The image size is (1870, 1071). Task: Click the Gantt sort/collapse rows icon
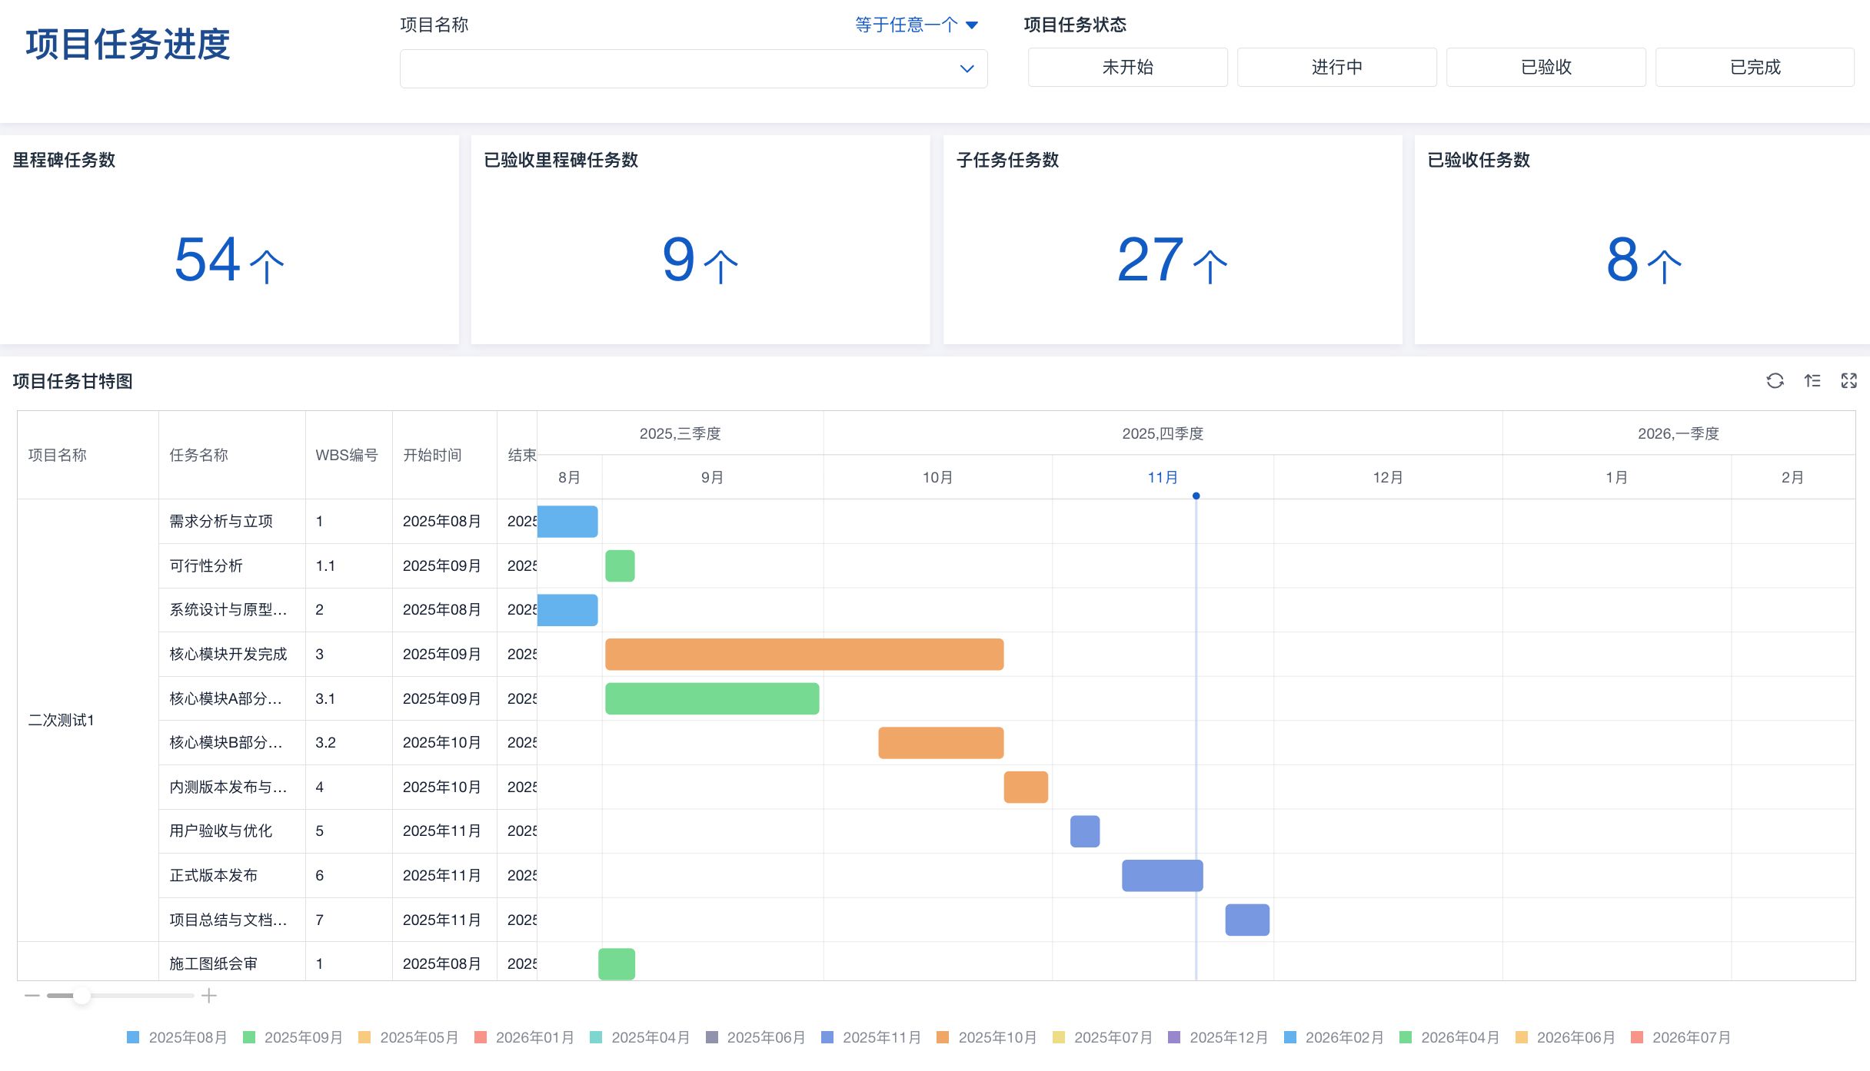[1812, 381]
